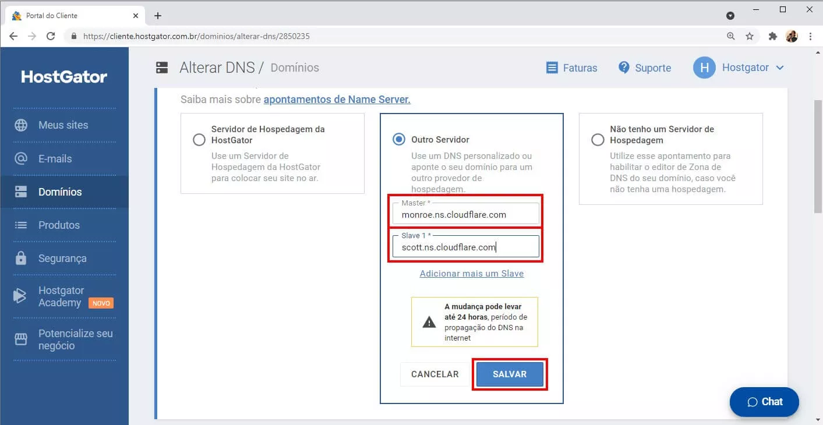The image size is (823, 425).
Task: Click the Faturas invoice icon
Action: pos(552,68)
